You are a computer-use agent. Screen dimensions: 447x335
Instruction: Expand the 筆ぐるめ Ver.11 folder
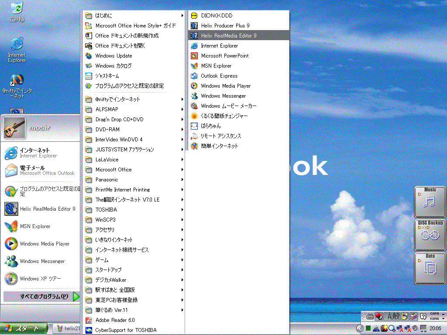click(x=134, y=310)
